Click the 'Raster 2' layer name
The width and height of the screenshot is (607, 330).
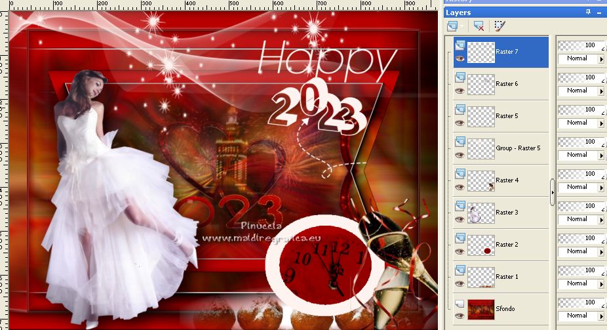pyautogui.click(x=507, y=245)
